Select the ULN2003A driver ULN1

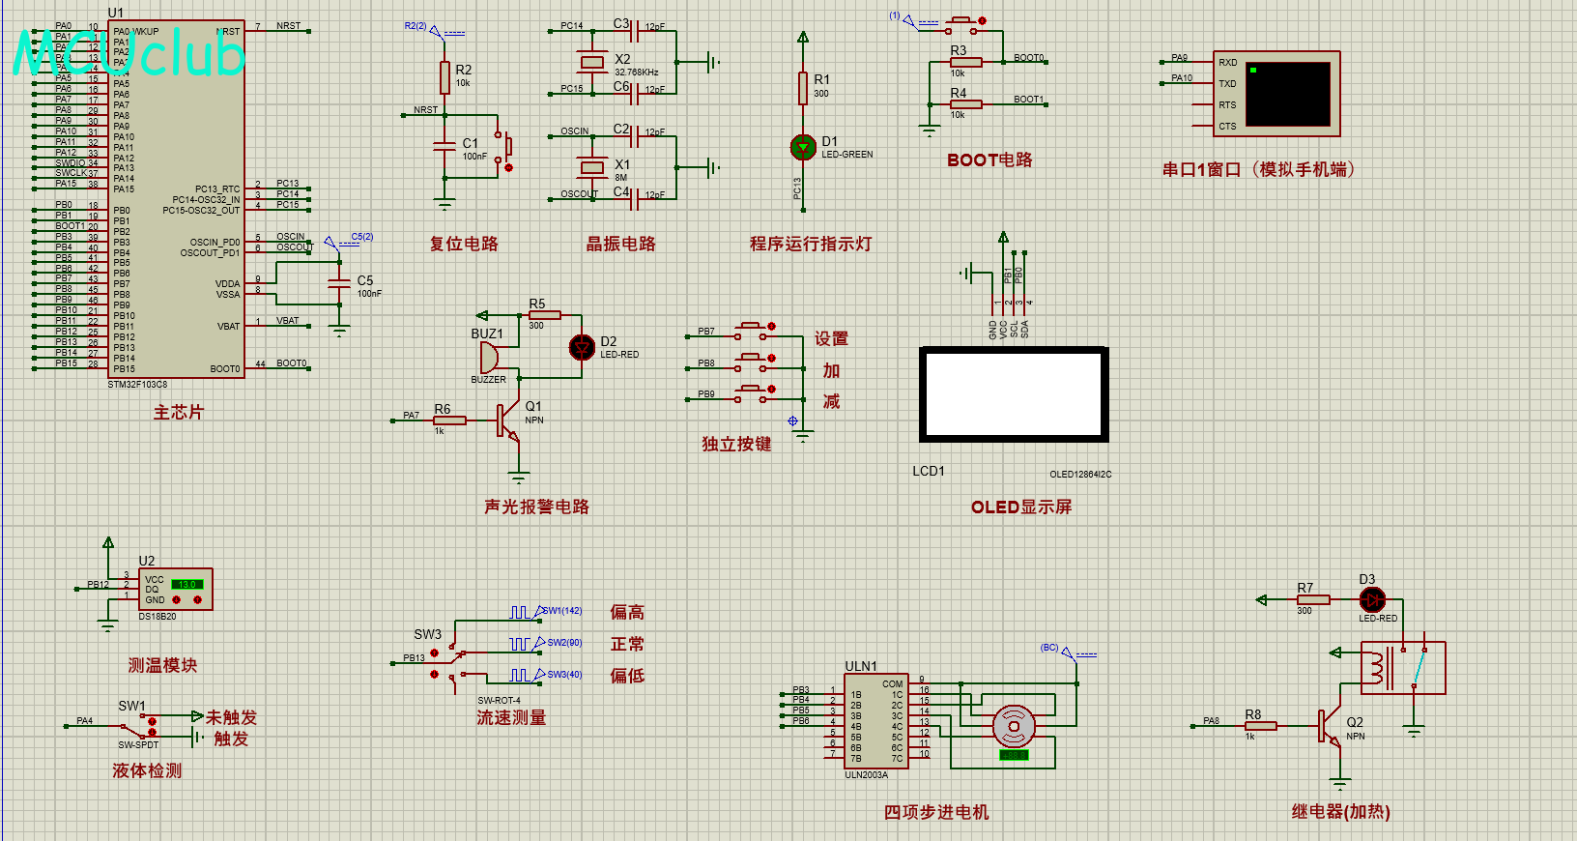(x=876, y=720)
